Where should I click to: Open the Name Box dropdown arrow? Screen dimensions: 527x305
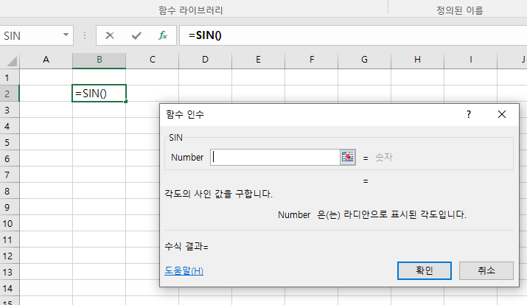coord(66,35)
